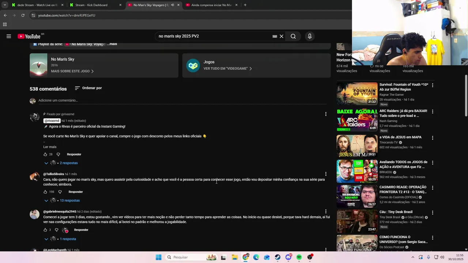Image resolution: width=468 pixels, height=263 pixels.
Task: Click the magnifier search button
Action: (293, 36)
